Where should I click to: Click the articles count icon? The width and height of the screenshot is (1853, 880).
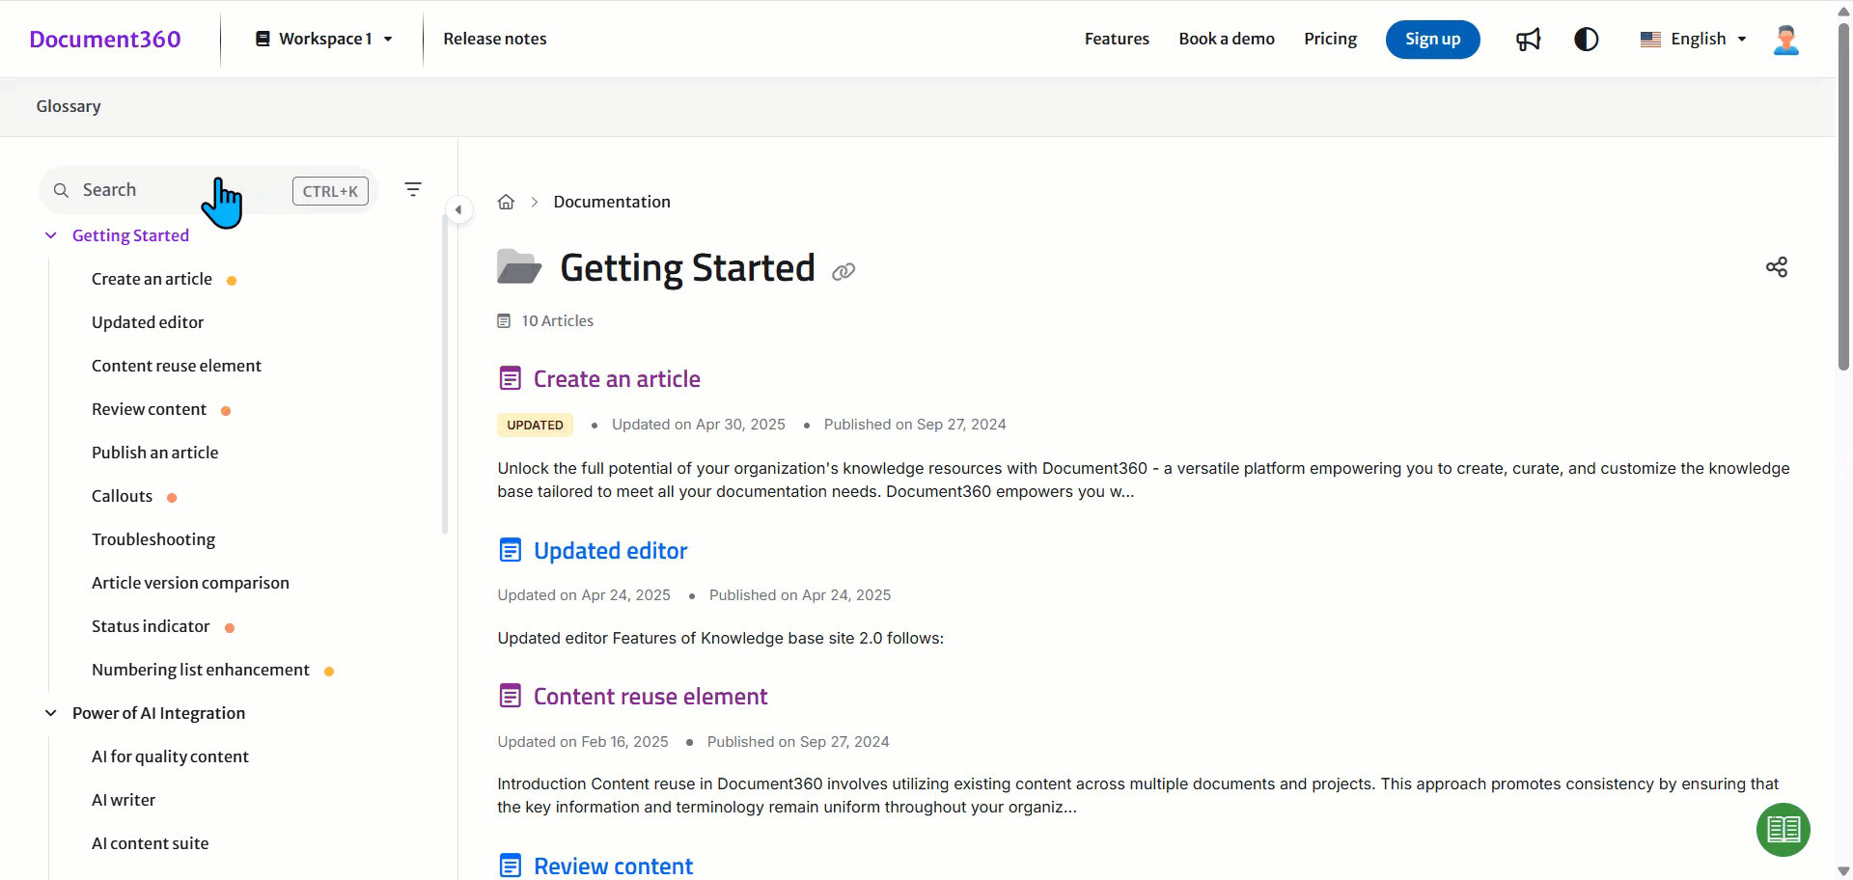pyautogui.click(x=504, y=321)
